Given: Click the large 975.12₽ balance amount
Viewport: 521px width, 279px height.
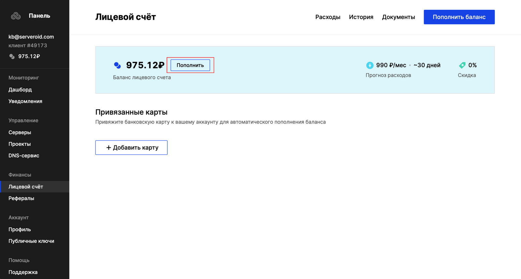Looking at the screenshot, I should [x=145, y=65].
